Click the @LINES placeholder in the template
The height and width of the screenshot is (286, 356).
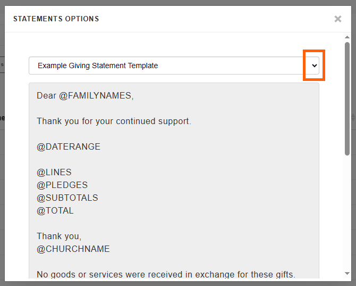pyautogui.click(x=54, y=173)
